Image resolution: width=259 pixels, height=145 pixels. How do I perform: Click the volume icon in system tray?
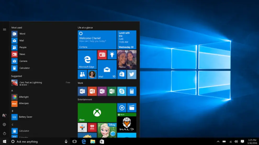(x=236, y=142)
